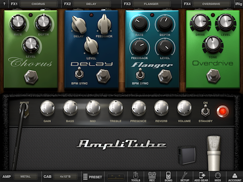Open the FX4 Overdrive effect selector

(211, 4)
